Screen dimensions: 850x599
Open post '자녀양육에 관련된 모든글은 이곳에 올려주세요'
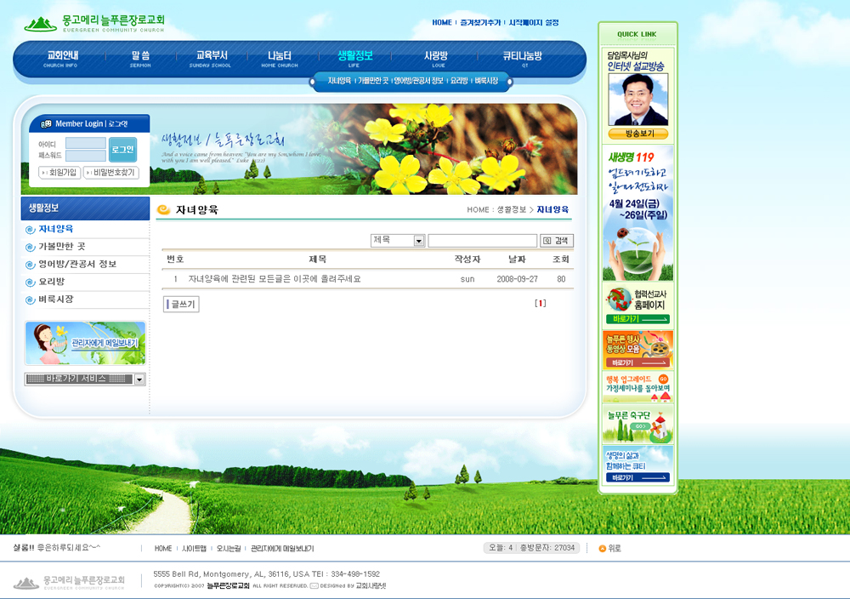(275, 279)
